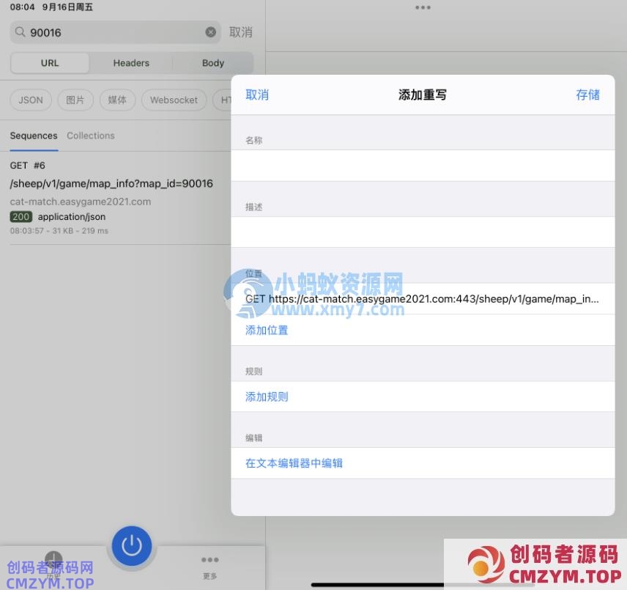Filter requests by JSON type

[x=31, y=100]
